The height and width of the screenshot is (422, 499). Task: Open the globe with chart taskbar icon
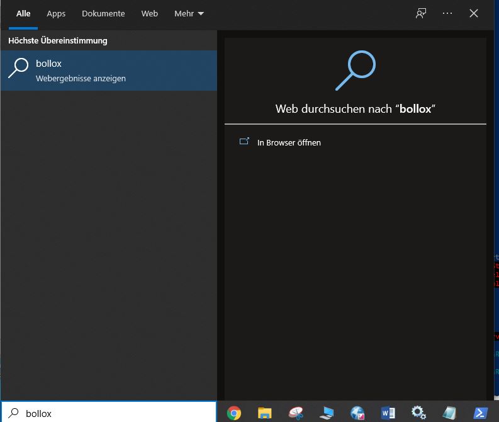pos(357,413)
